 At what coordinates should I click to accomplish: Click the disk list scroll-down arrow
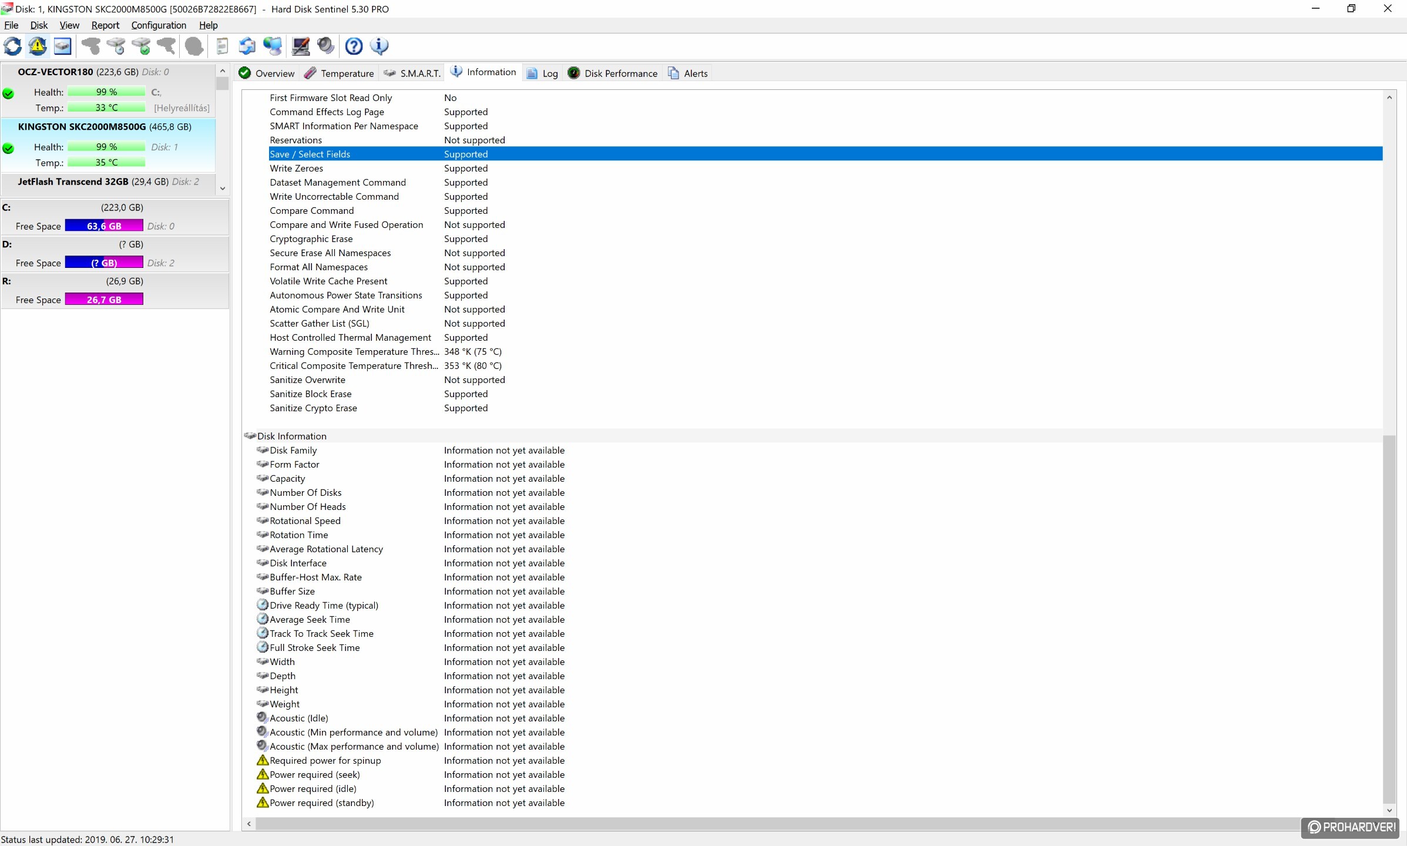222,189
